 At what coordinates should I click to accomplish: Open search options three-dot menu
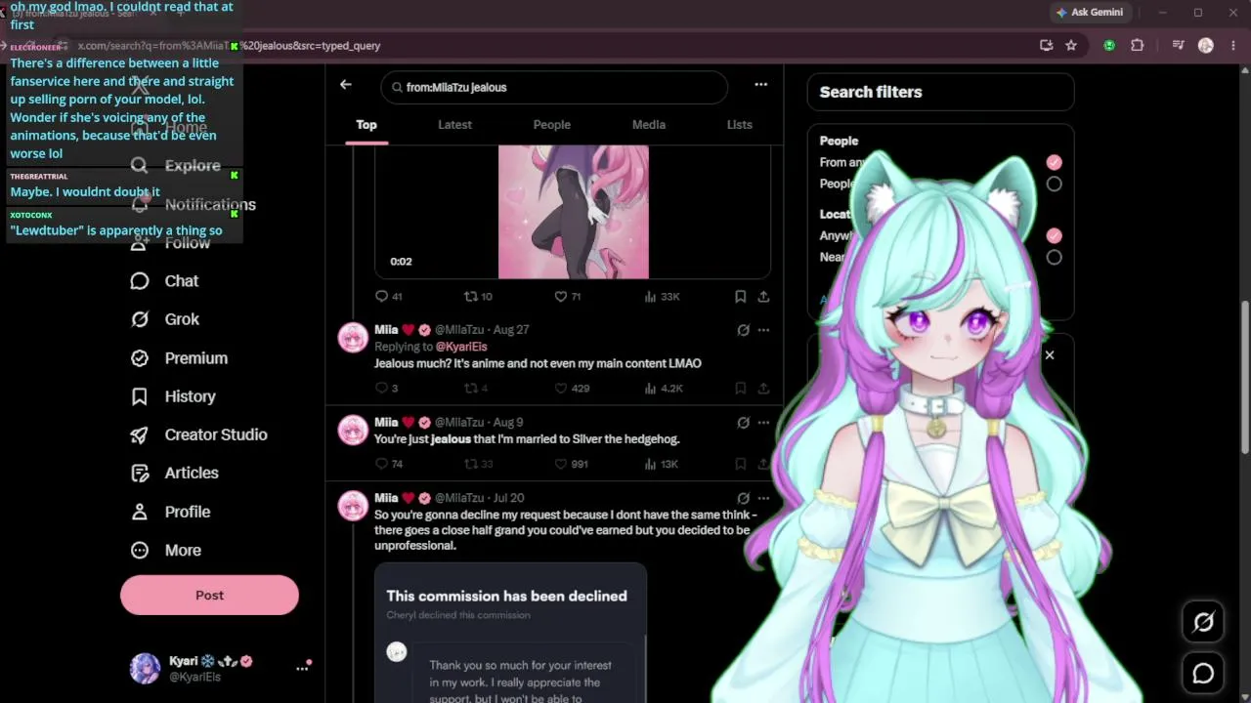click(x=760, y=85)
